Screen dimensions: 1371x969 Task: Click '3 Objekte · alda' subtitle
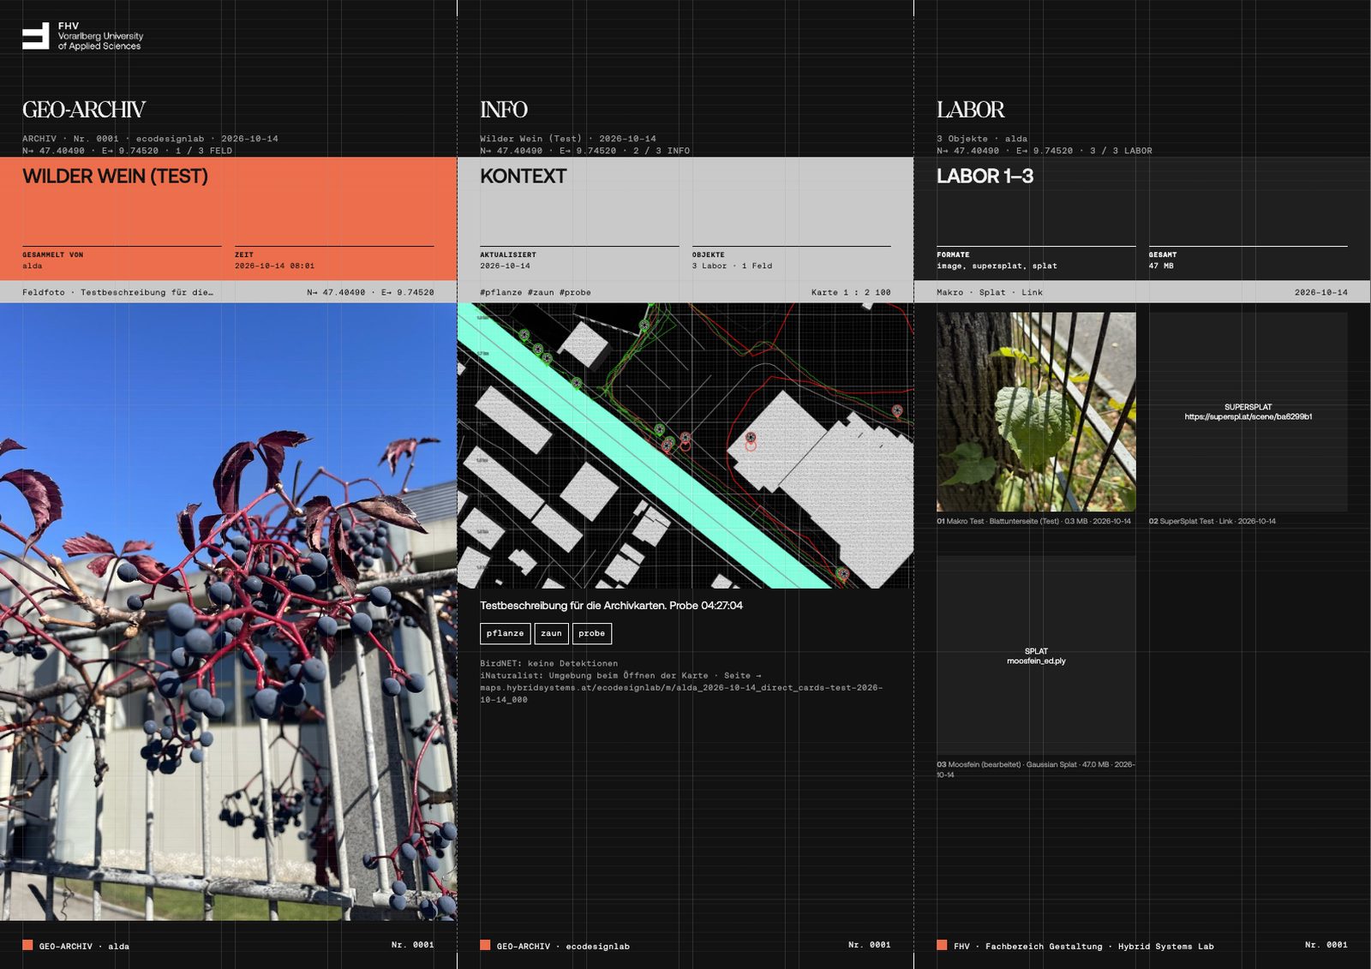pos(982,138)
